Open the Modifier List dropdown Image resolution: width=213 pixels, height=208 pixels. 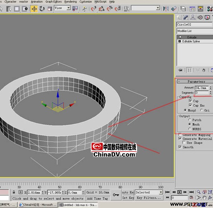[x=195, y=31]
